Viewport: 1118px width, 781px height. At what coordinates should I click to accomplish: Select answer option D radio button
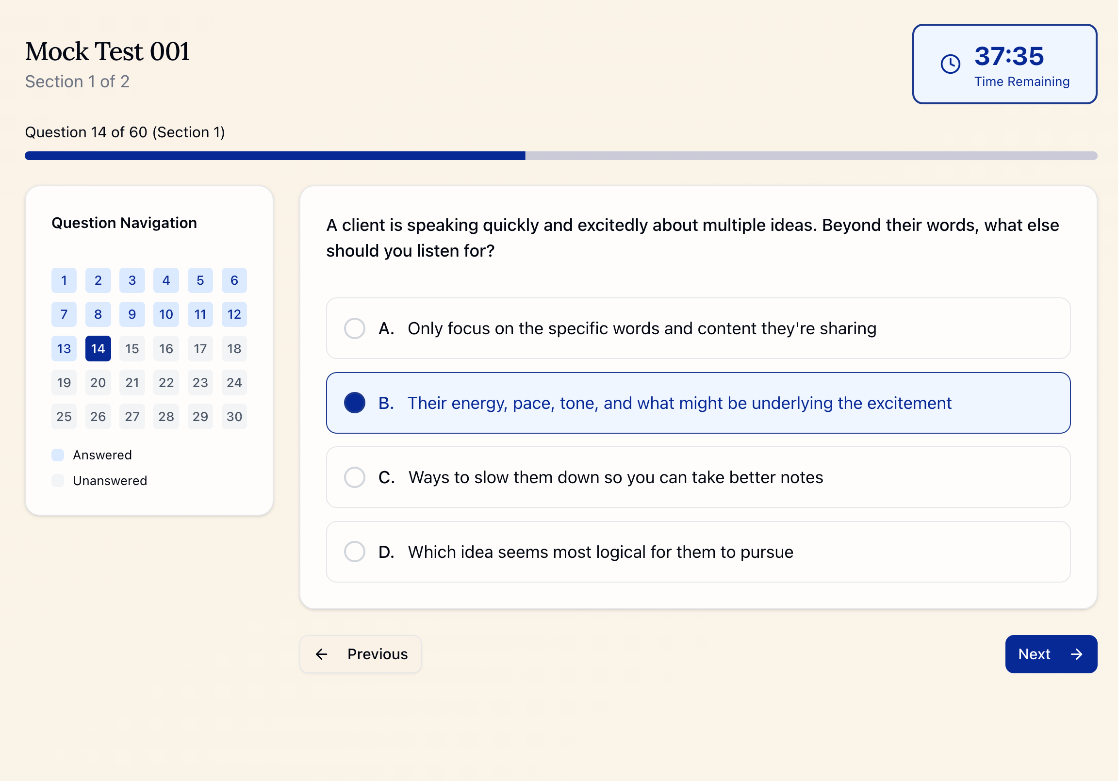point(355,552)
